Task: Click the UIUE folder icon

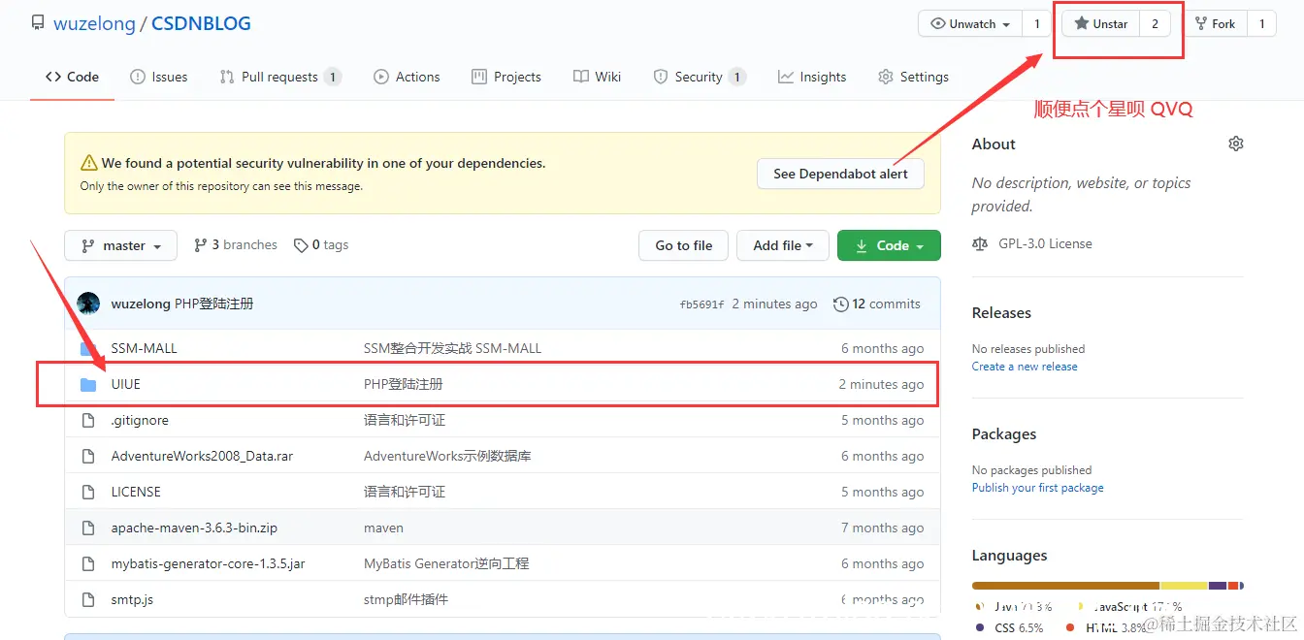Action: pyautogui.click(x=88, y=384)
